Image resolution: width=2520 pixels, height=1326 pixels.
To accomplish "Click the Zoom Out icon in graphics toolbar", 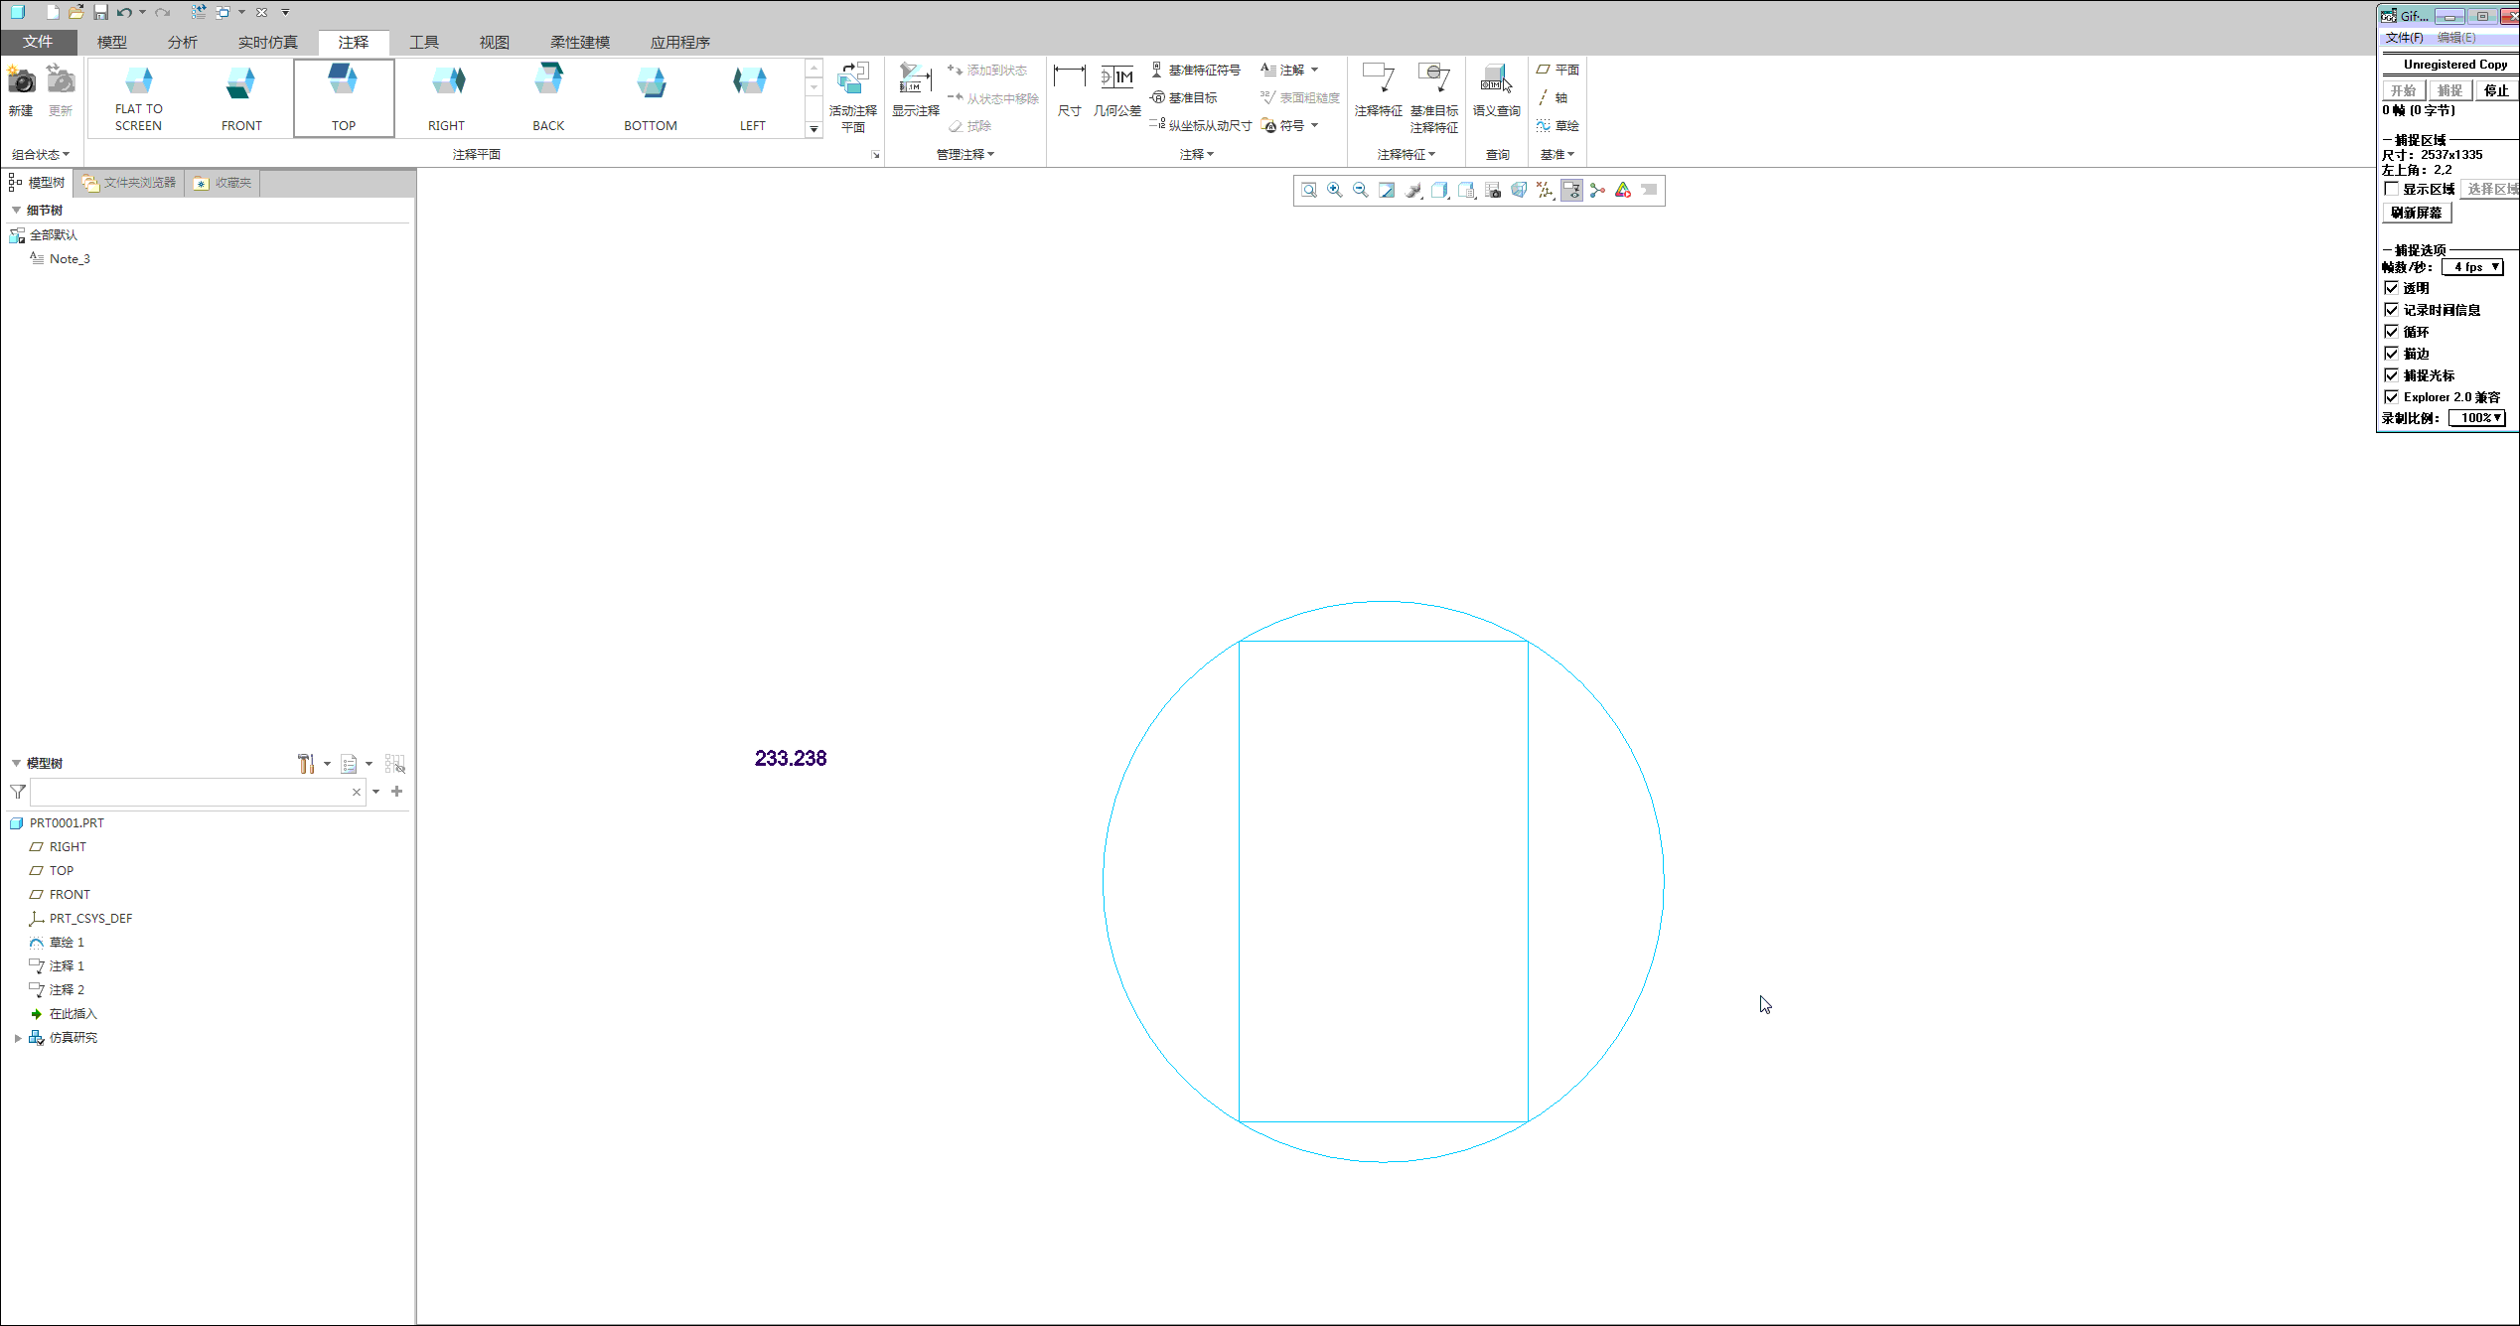I will (1361, 190).
